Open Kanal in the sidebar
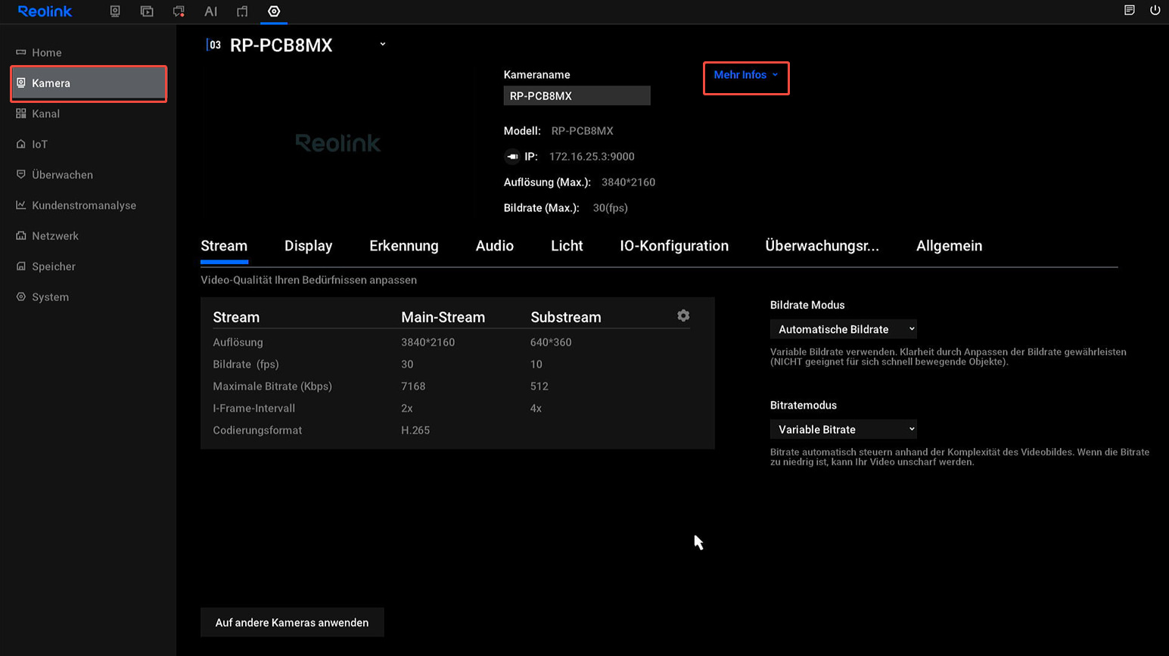 point(89,113)
